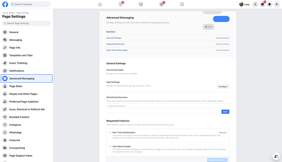The image size is (282, 162).
Task: Click the General Settings section link
Action: click(x=114, y=38)
